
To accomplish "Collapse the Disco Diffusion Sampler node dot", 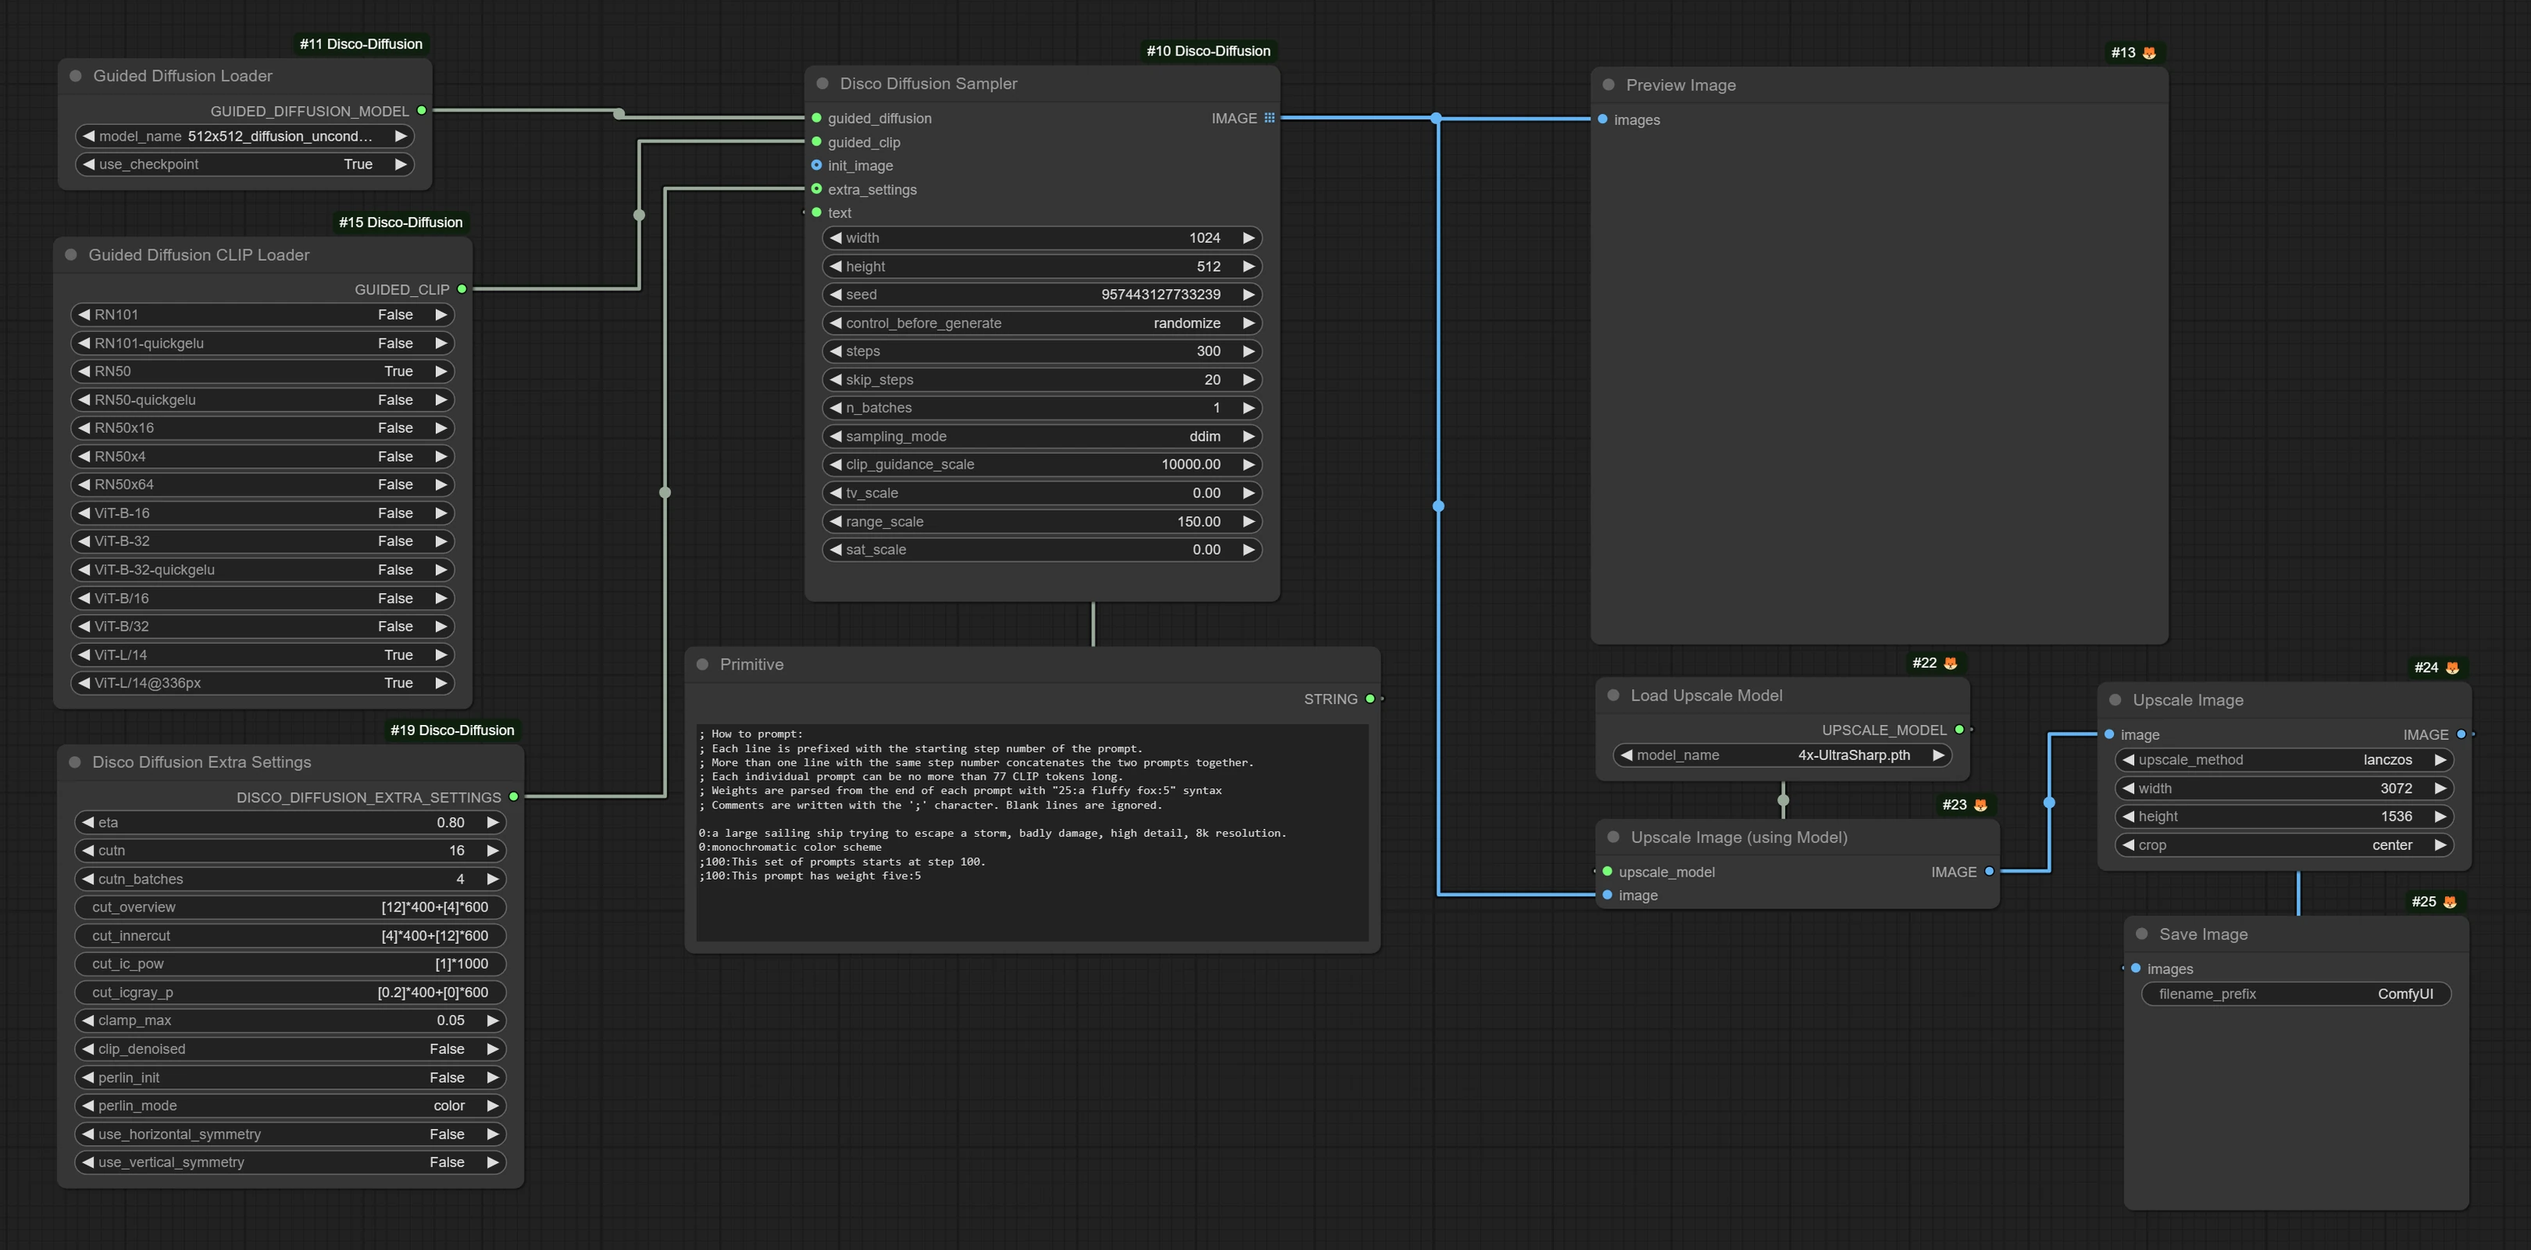I will 823,84.
